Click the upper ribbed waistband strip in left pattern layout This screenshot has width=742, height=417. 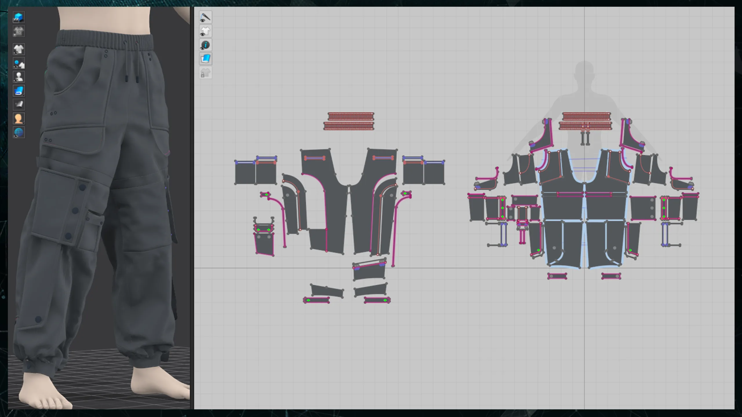pyautogui.click(x=351, y=116)
